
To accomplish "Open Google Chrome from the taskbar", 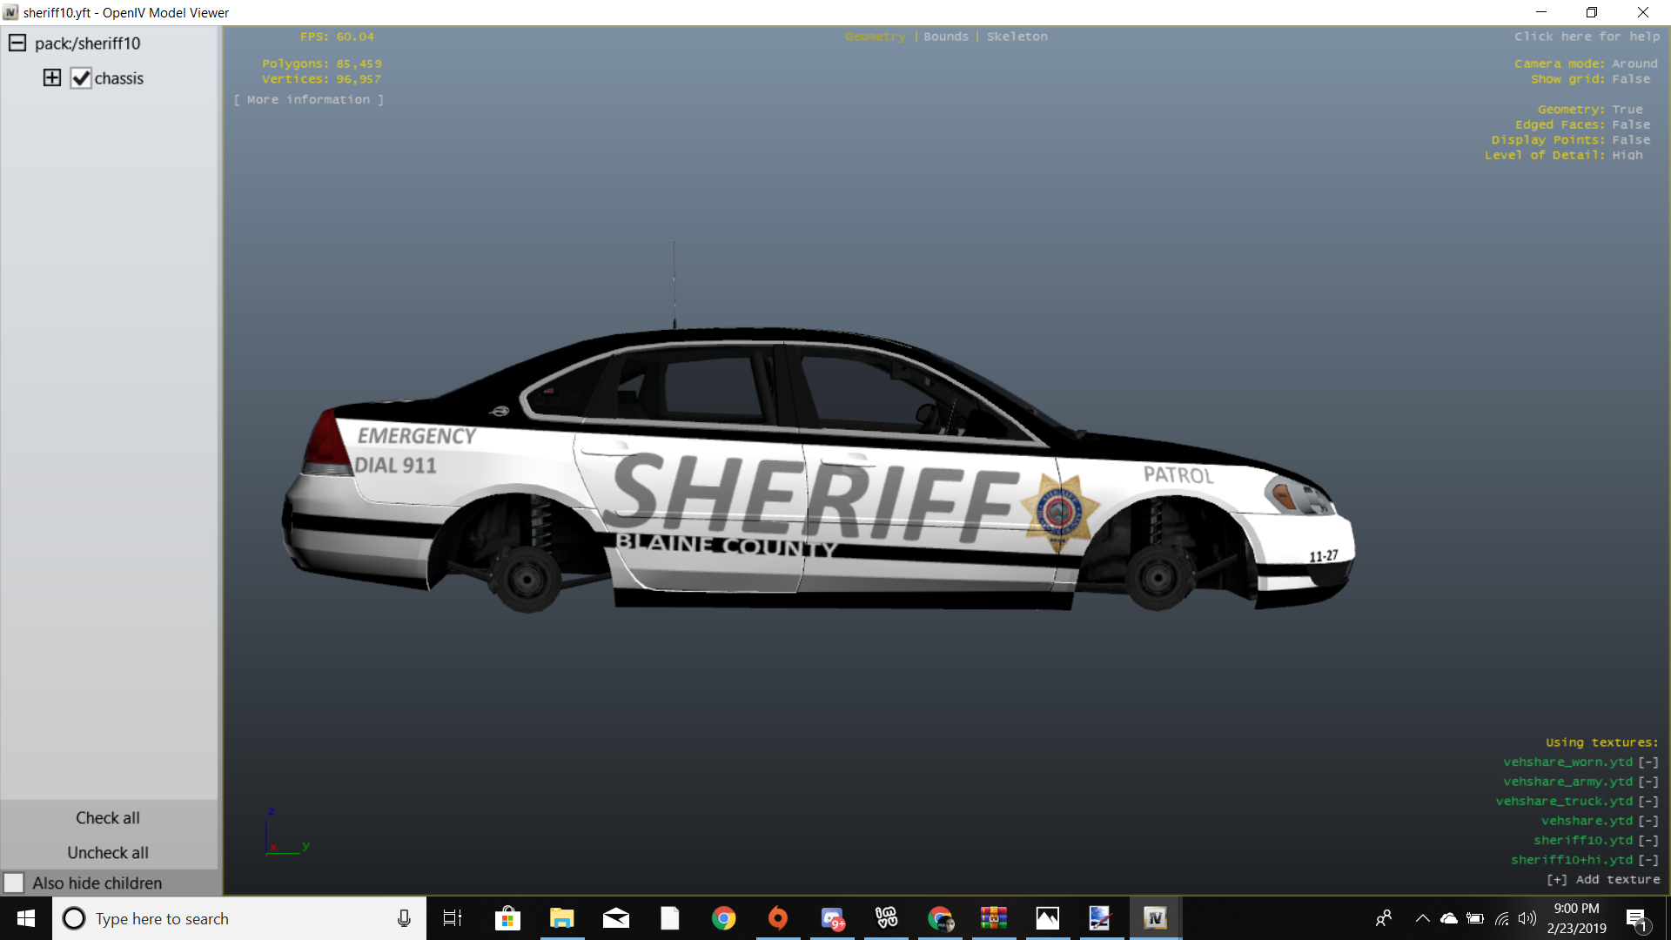I will tap(723, 918).
